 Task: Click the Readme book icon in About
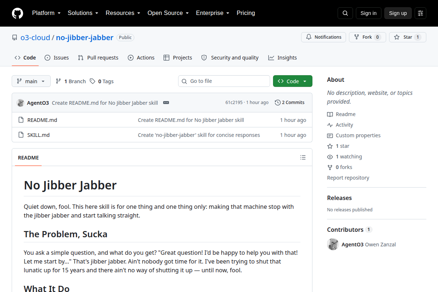330,114
